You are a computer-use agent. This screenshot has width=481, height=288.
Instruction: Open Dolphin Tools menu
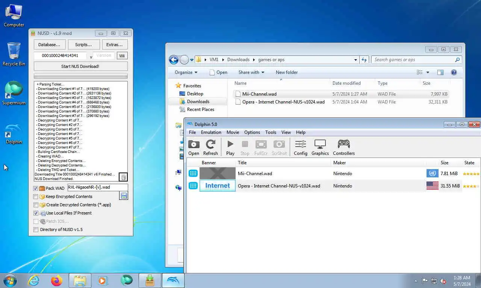click(271, 132)
